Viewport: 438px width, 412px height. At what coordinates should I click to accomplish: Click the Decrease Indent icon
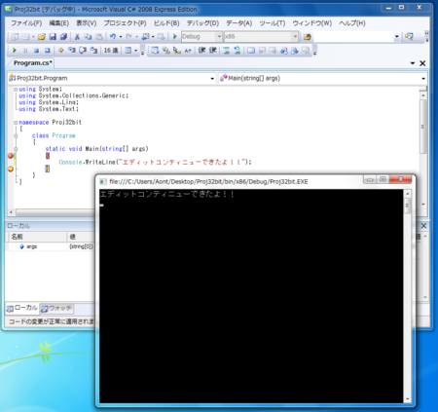pyautogui.click(x=201, y=51)
